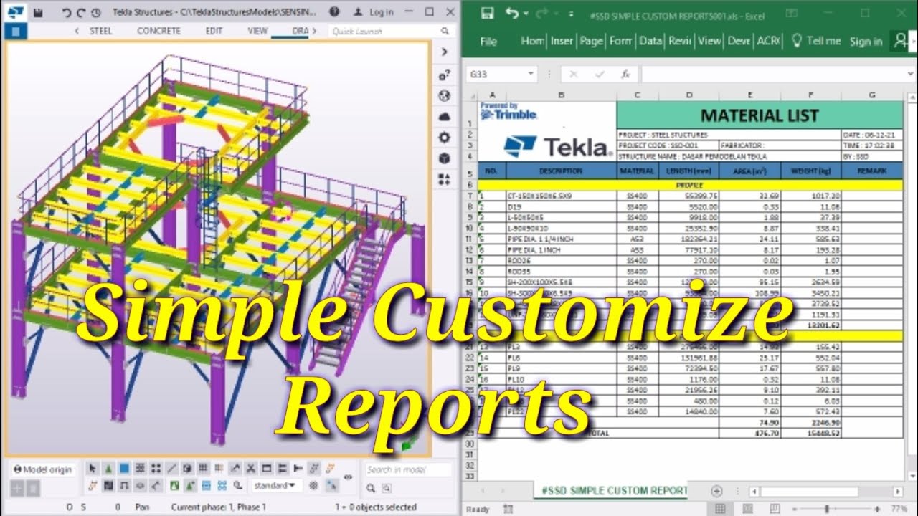Click the magnifier below Search in model
Viewport: 918px width, 516px height.
371,489
